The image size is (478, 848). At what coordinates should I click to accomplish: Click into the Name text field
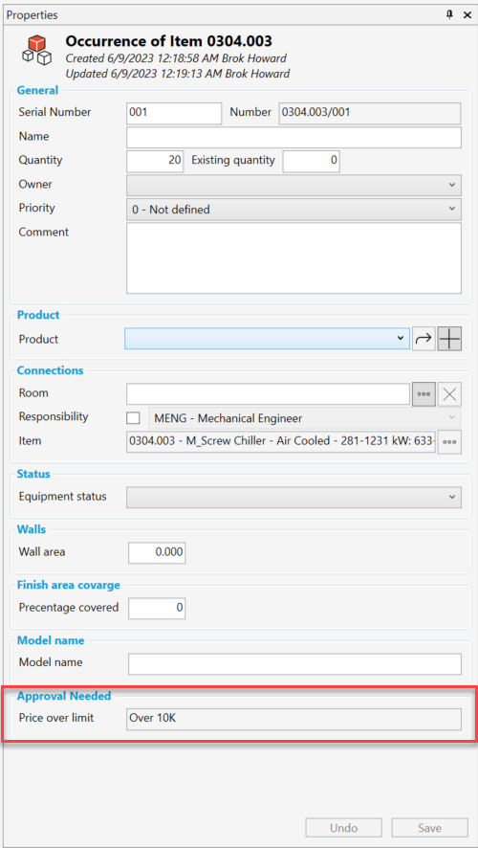click(293, 138)
